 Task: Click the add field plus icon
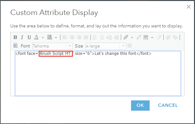click(x=129, y=46)
